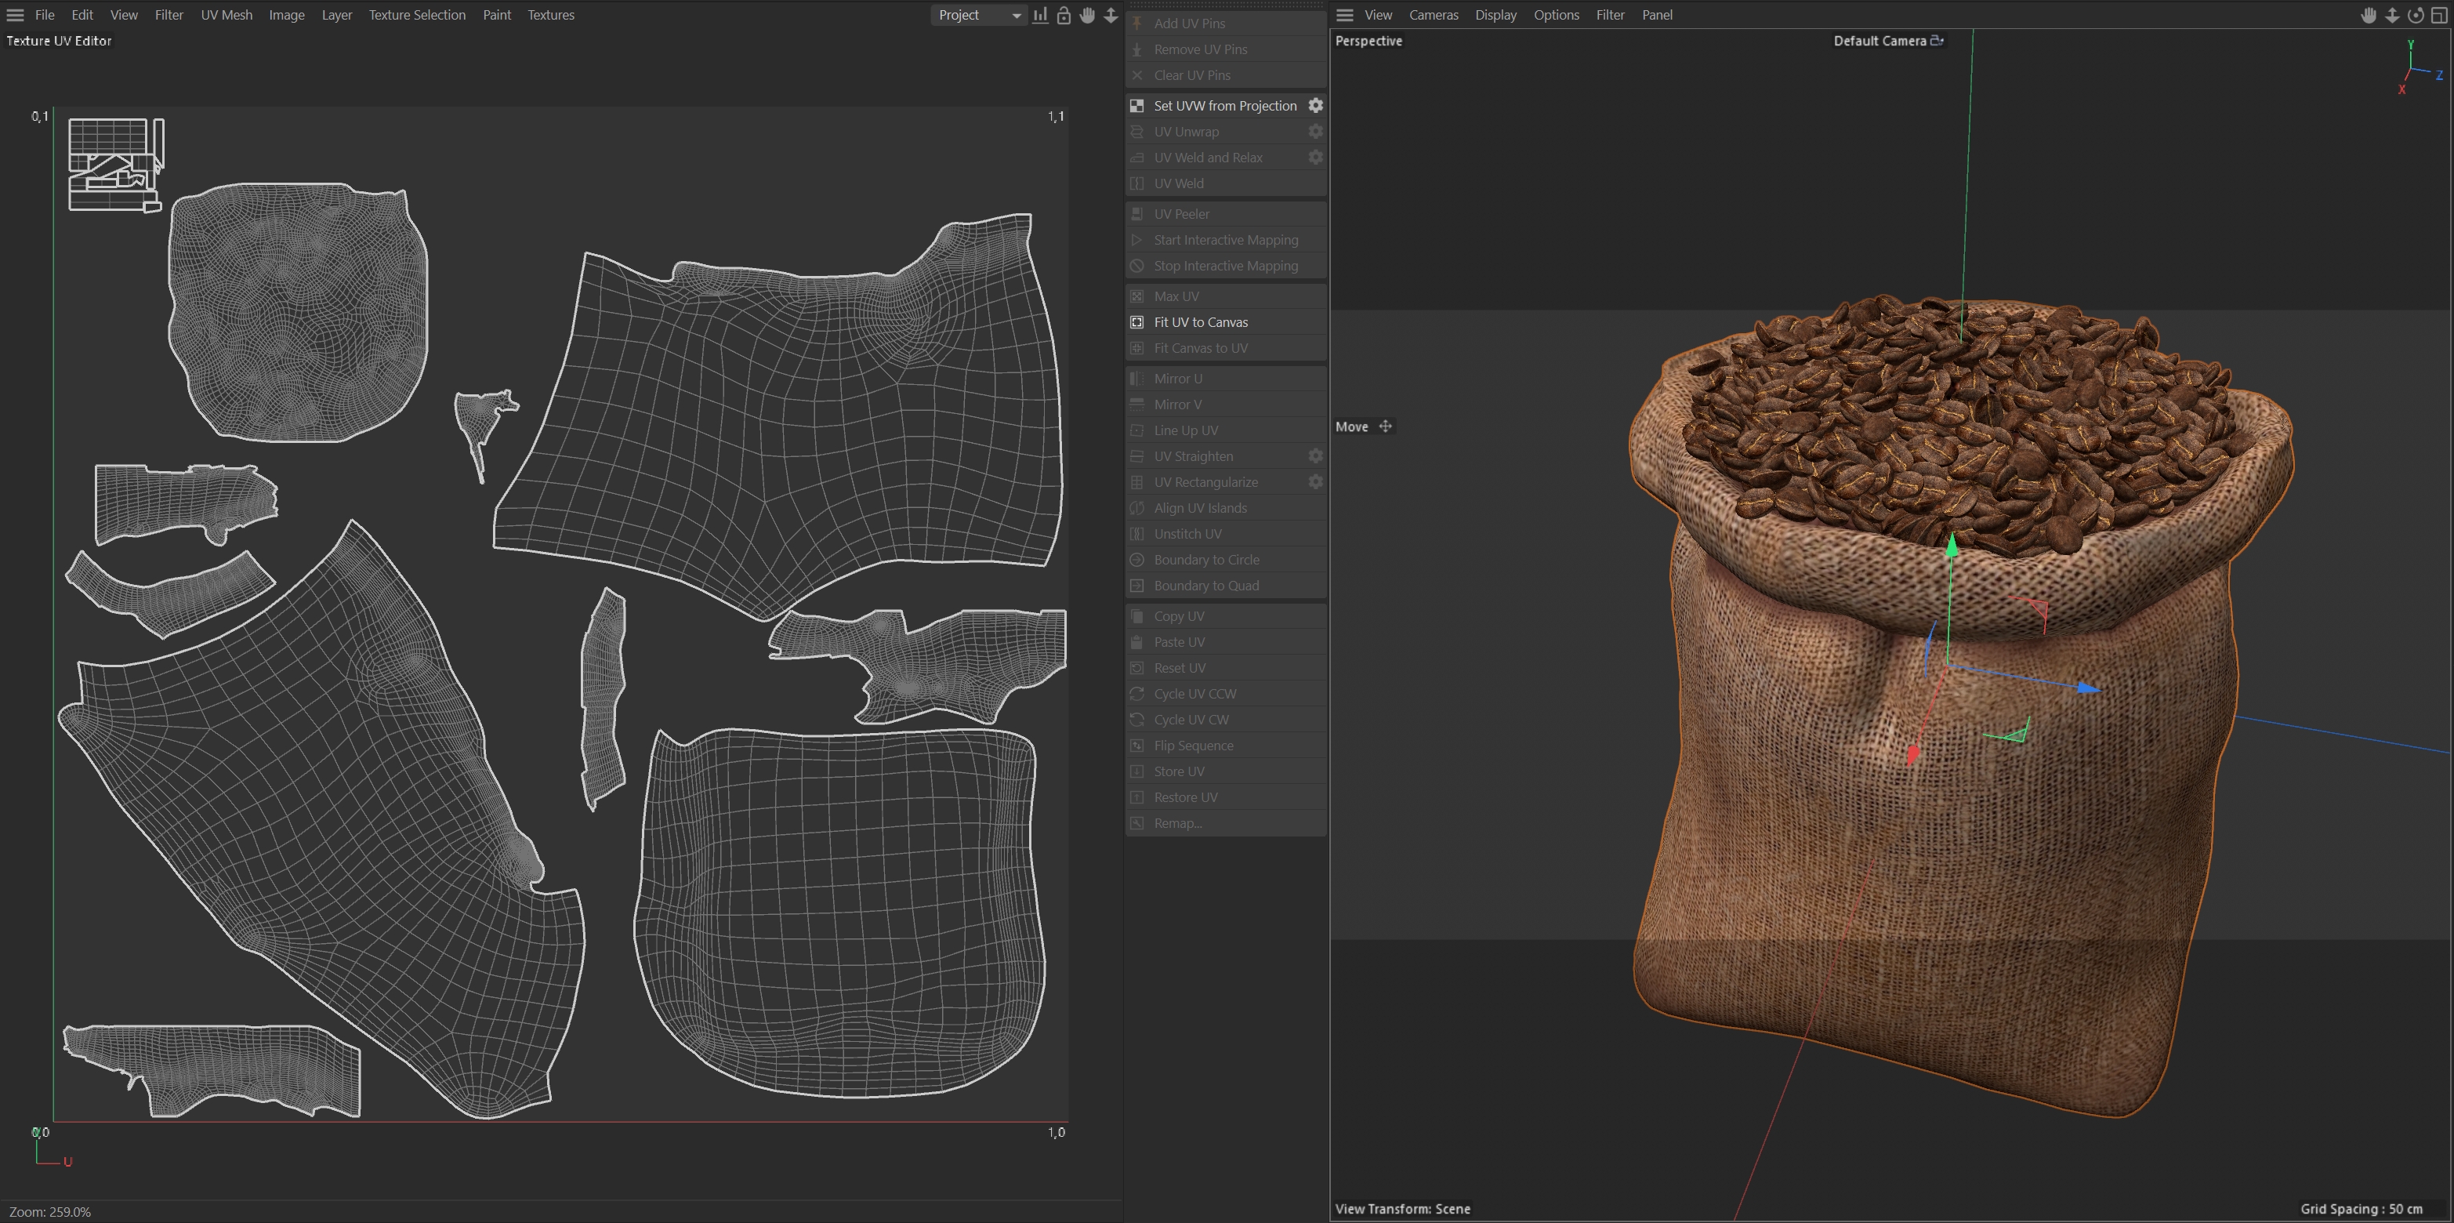Click the UV editor pan hand icon
Image resolution: width=2454 pixels, height=1223 pixels.
click(1087, 15)
